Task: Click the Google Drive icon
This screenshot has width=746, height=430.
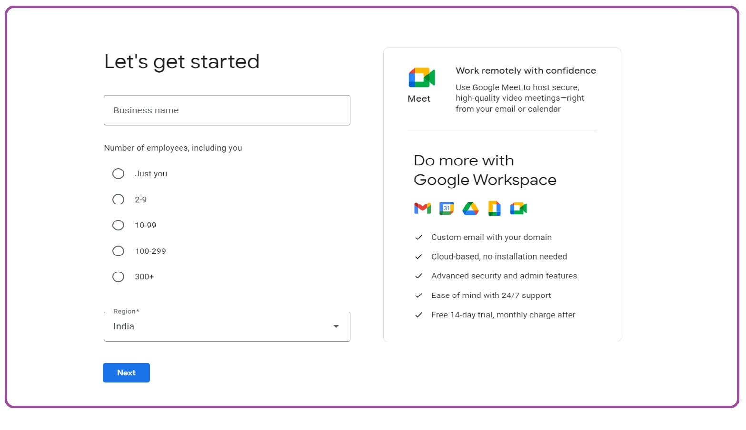Action: tap(470, 208)
